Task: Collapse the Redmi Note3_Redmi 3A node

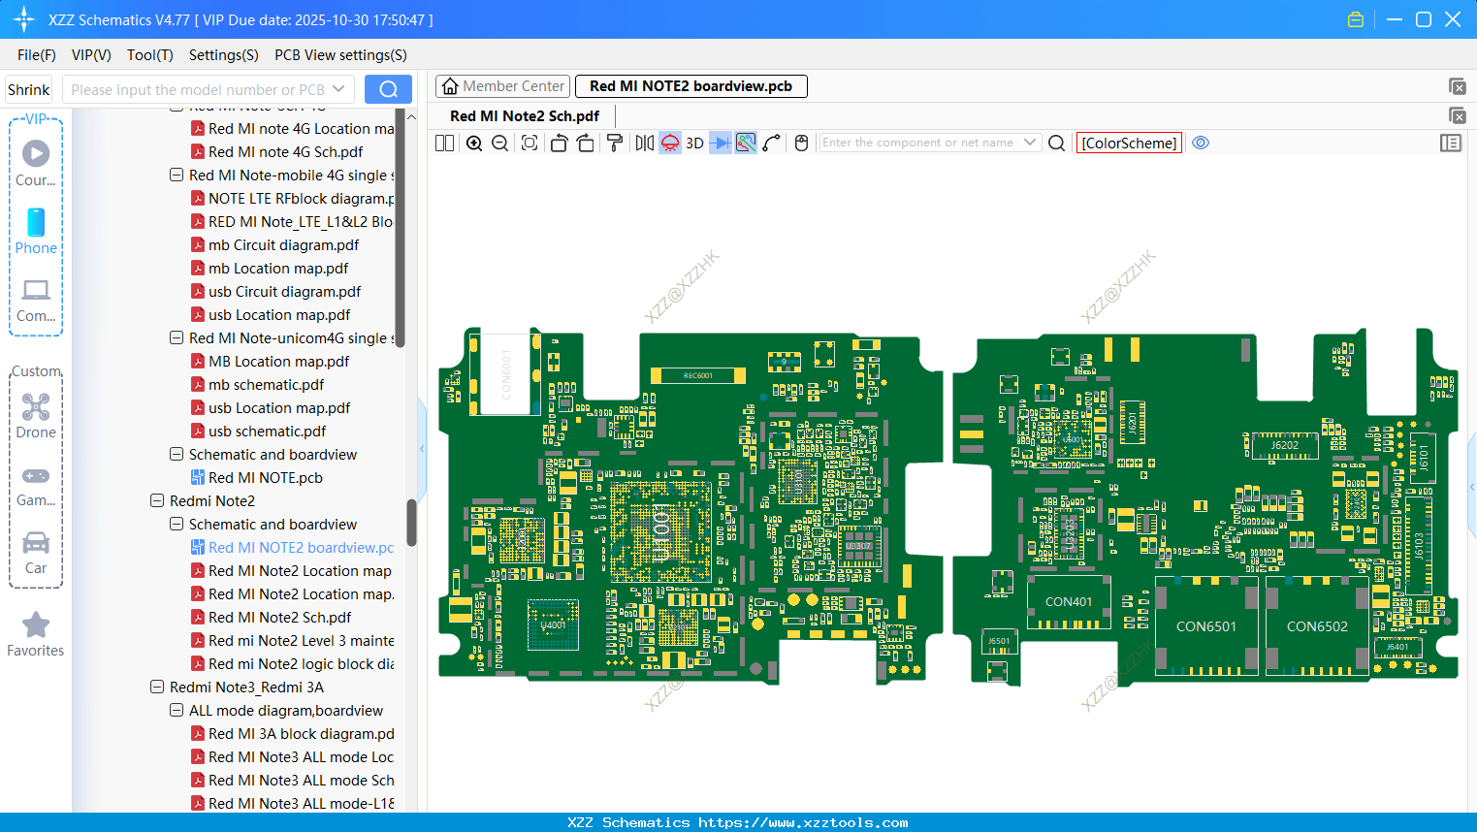Action: click(157, 688)
